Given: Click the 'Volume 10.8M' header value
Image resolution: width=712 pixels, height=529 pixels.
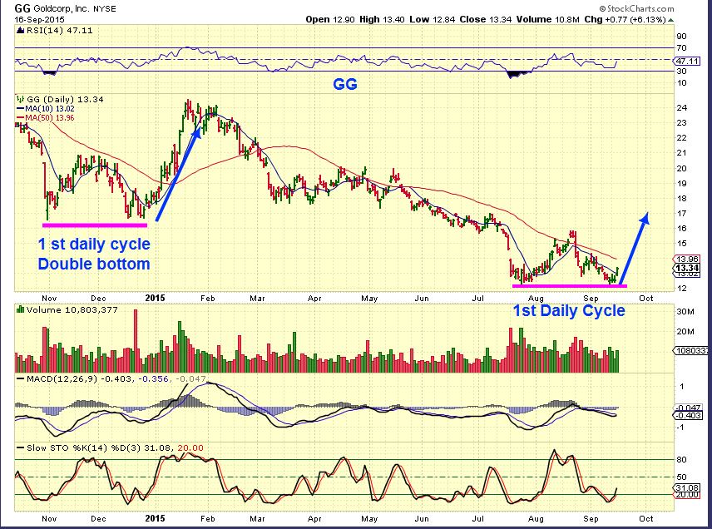Looking at the screenshot, I should [x=548, y=19].
